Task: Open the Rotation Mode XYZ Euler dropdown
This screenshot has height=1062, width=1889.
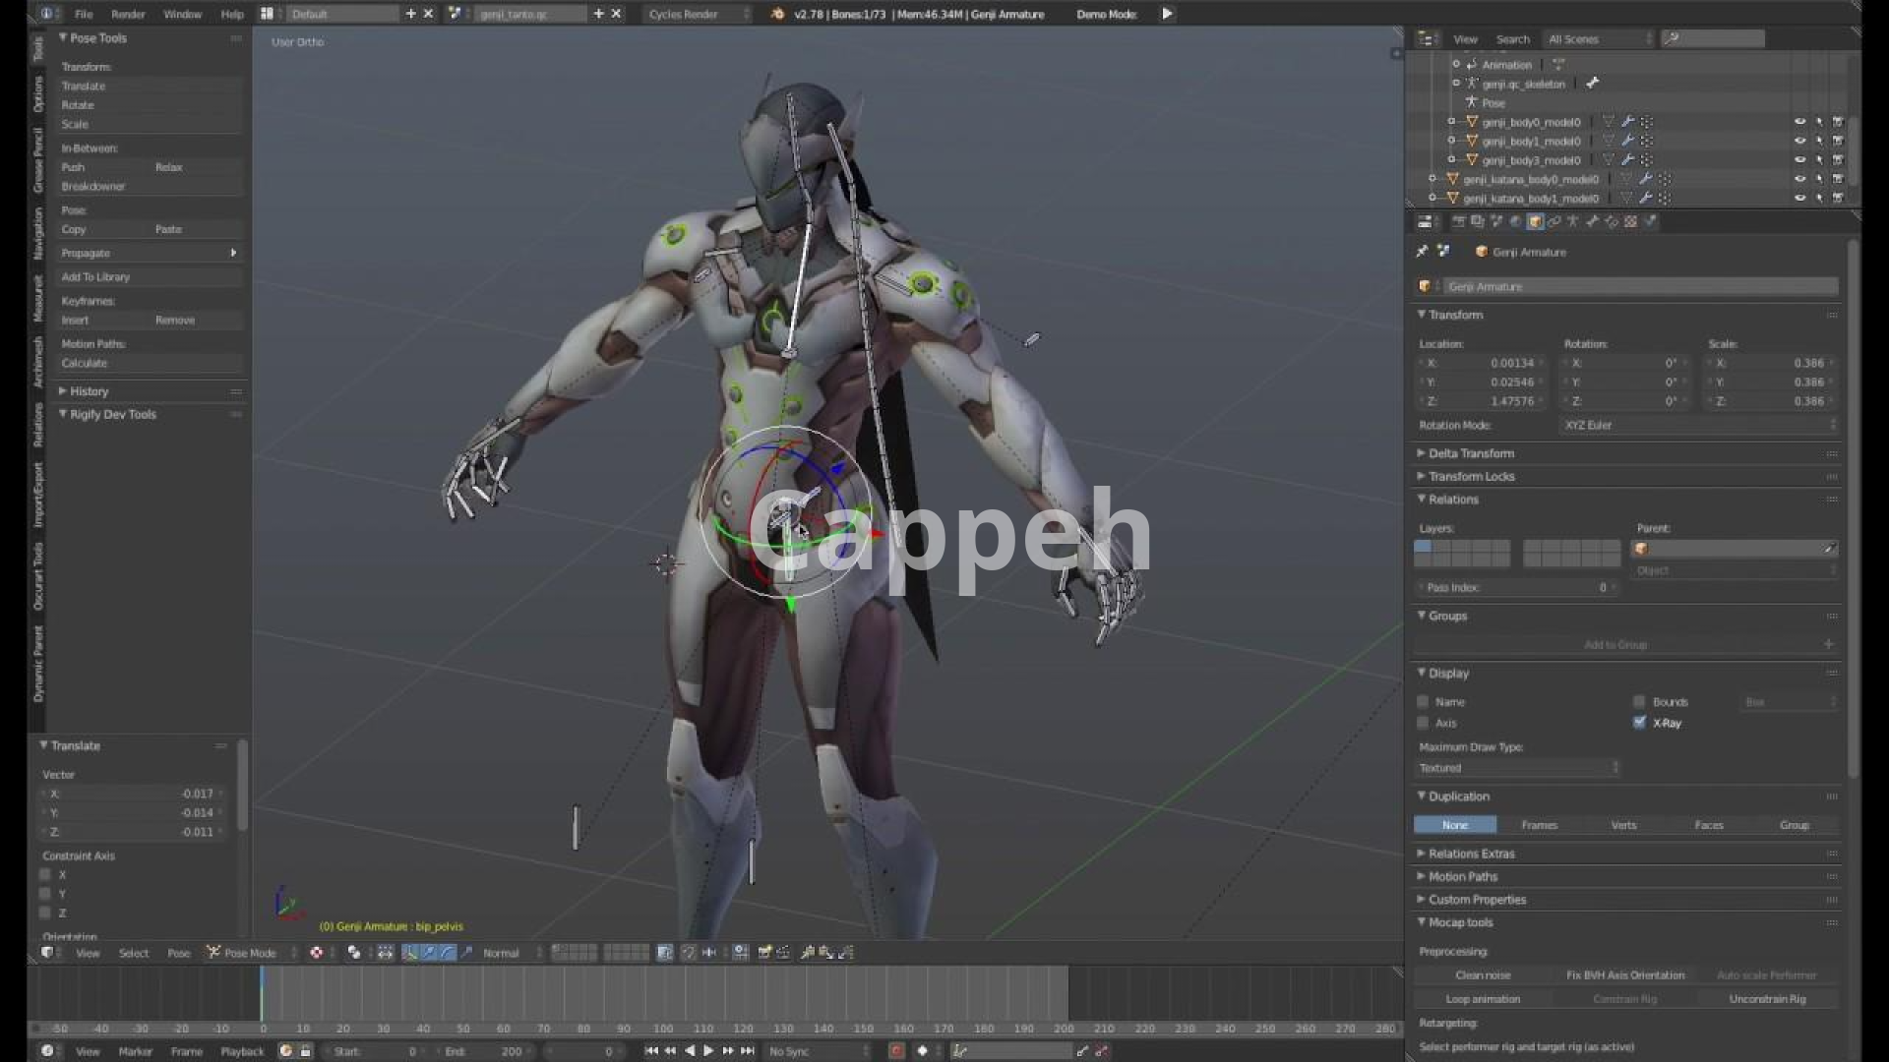Action: (1699, 425)
